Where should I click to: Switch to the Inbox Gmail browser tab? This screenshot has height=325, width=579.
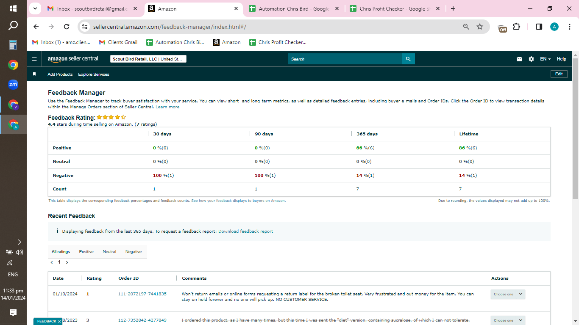(93, 8)
